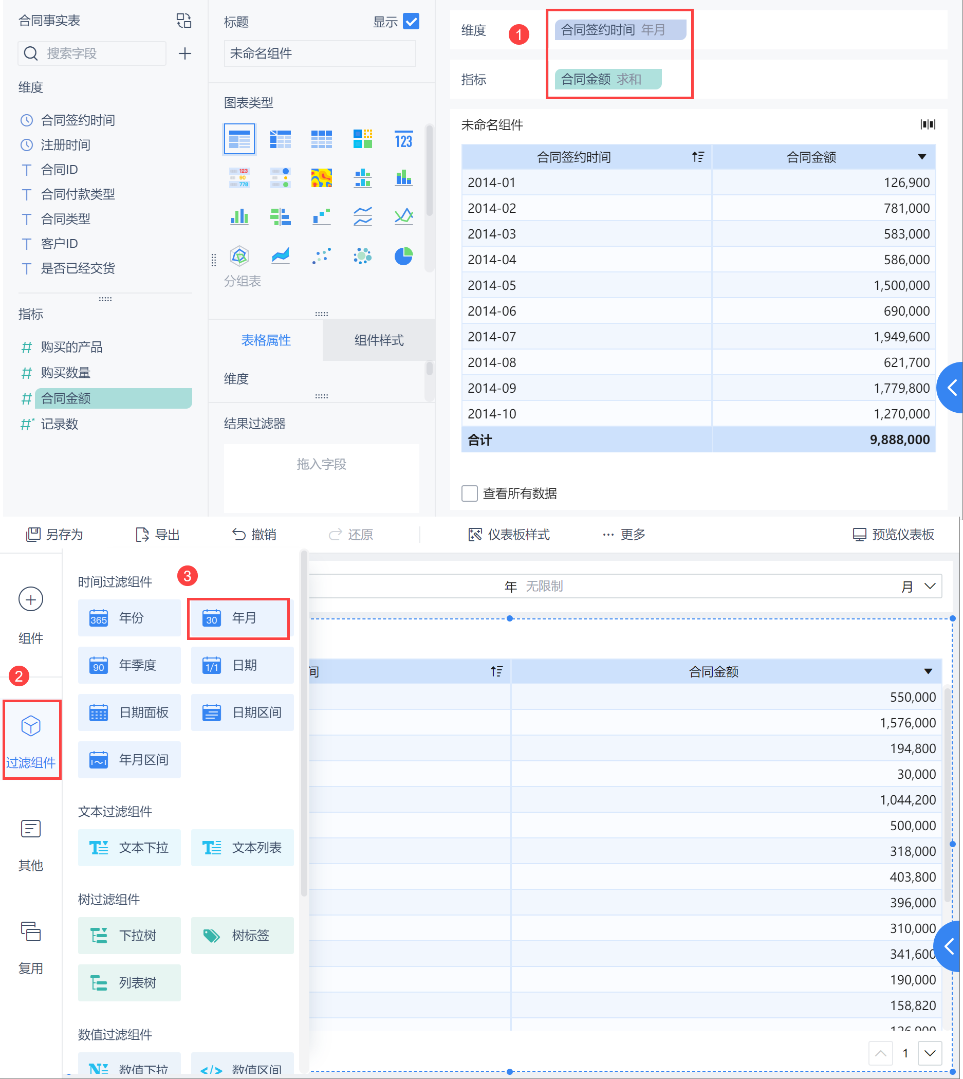Open the 过滤组件 sidebar section

[31, 740]
